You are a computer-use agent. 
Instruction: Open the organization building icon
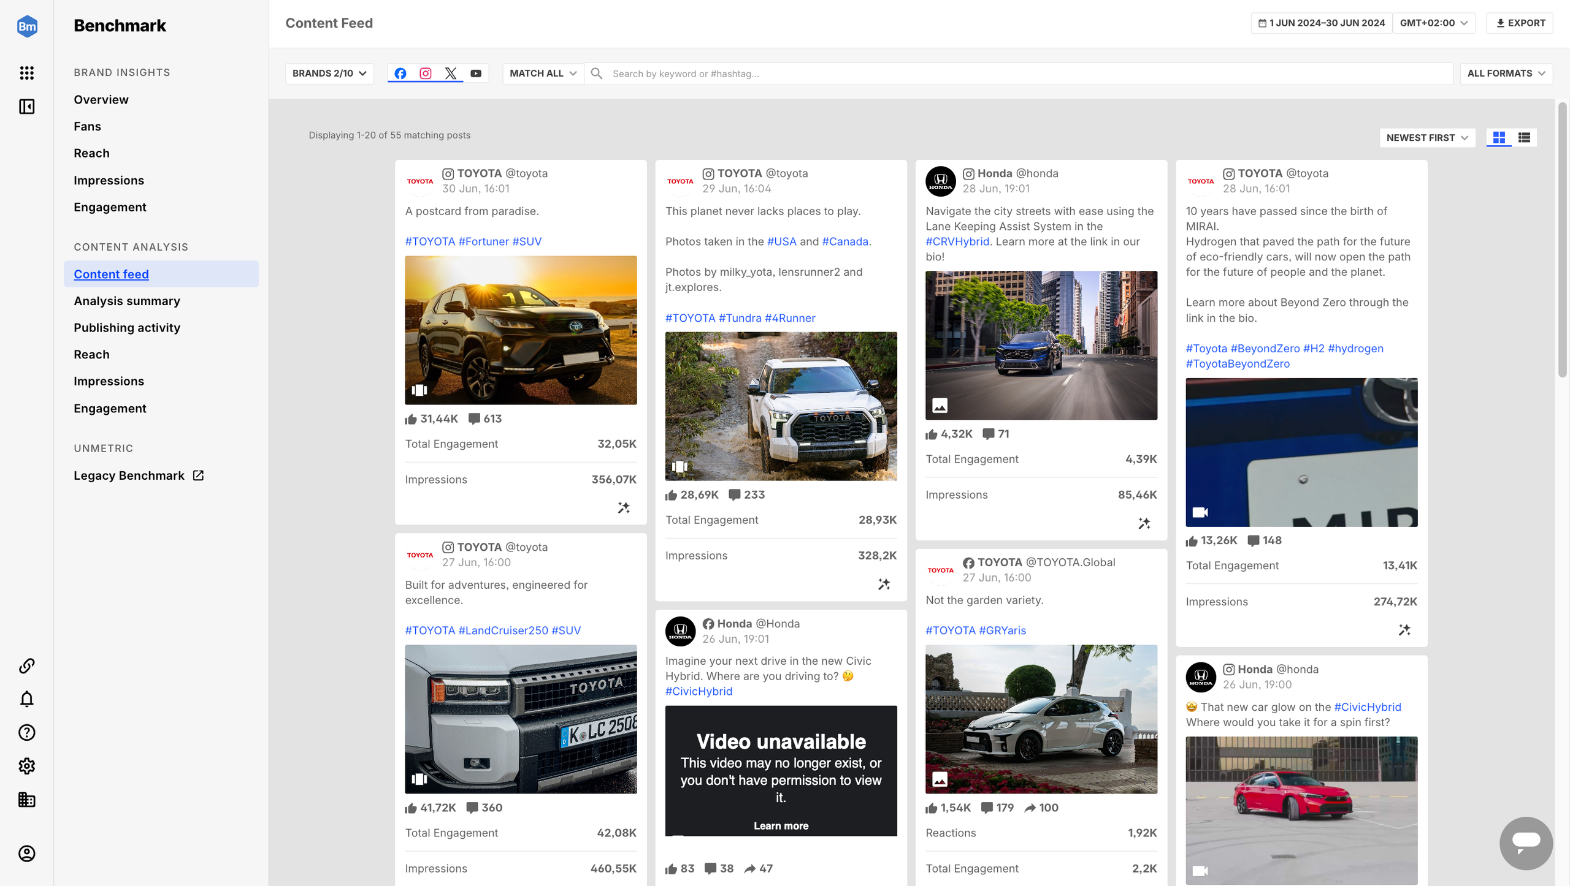[27, 800]
